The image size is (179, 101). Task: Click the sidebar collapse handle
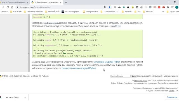[x=29, y=54]
